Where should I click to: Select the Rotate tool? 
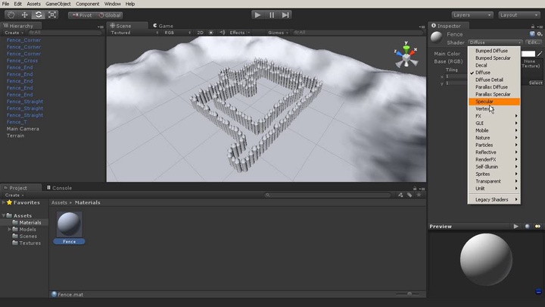(38, 14)
